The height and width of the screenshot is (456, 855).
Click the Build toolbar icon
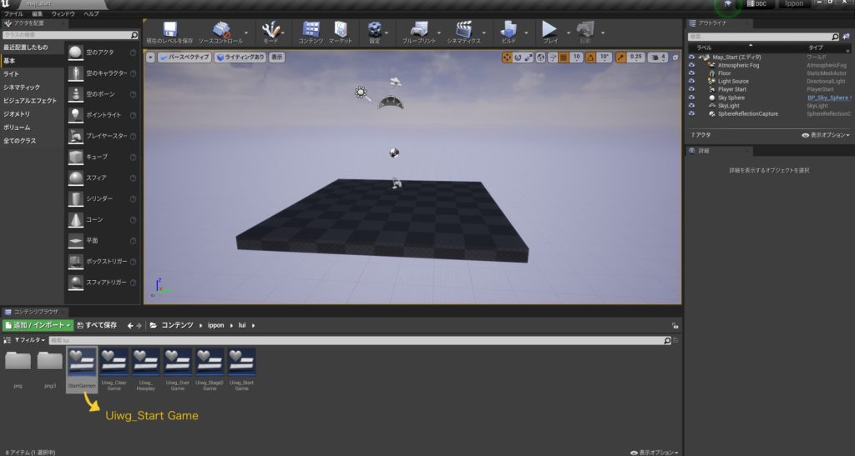[x=508, y=31]
